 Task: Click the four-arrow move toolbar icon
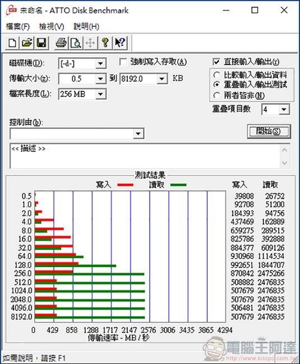click(90, 43)
